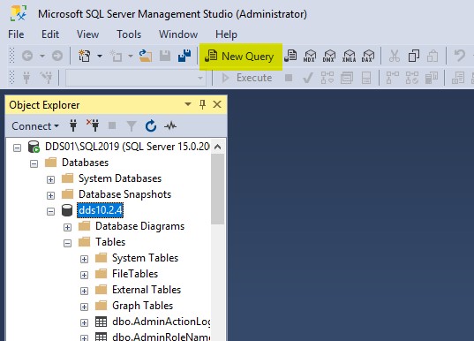Open Object Explorer window position dropdown
Screen dimensions: 474x341
pos(188,104)
